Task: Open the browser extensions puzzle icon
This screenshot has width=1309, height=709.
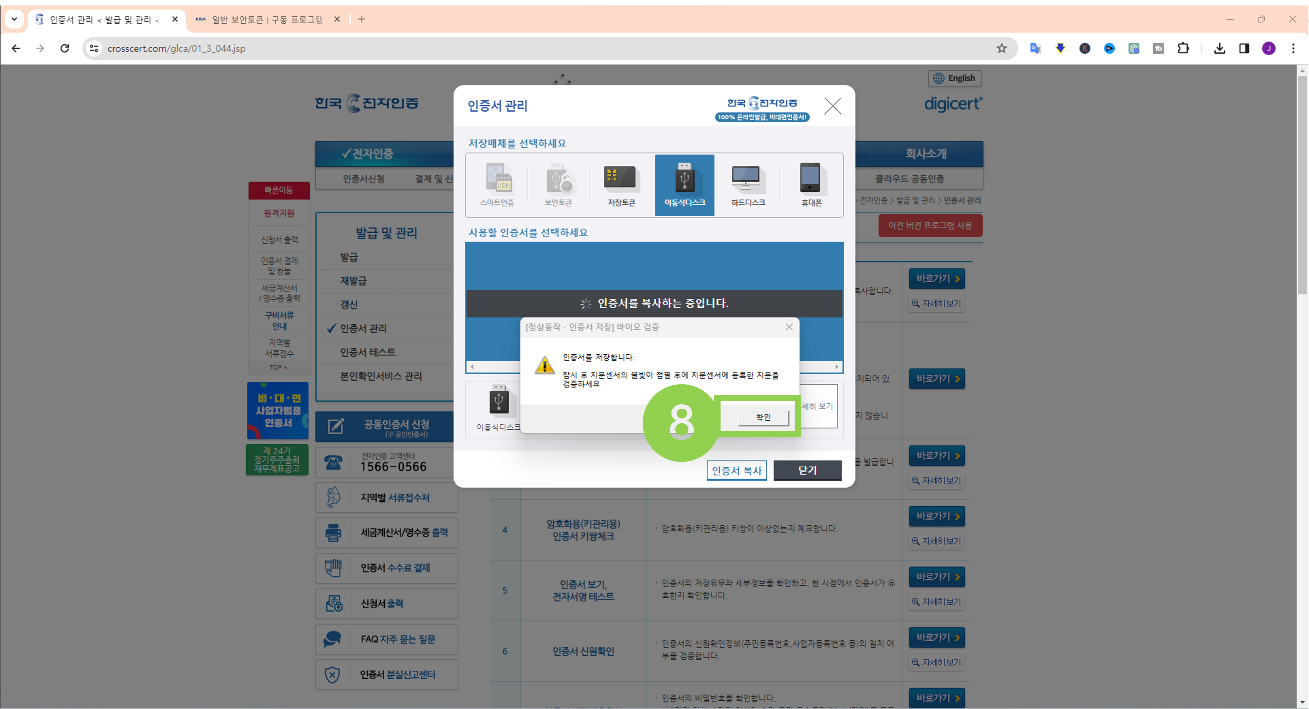Action: pyautogui.click(x=1183, y=48)
